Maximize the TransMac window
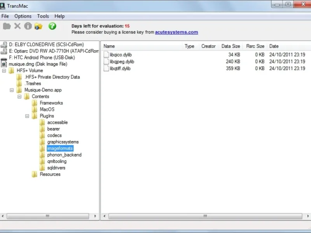The width and height of the screenshot is (311, 233). [x=288, y=4]
